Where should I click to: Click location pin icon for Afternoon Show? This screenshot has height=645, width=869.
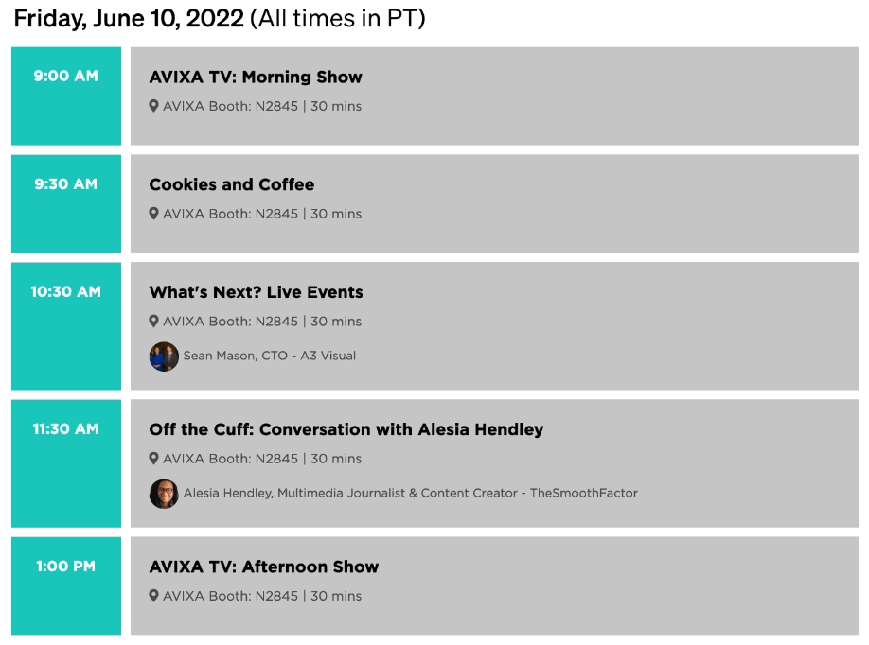coord(153,596)
